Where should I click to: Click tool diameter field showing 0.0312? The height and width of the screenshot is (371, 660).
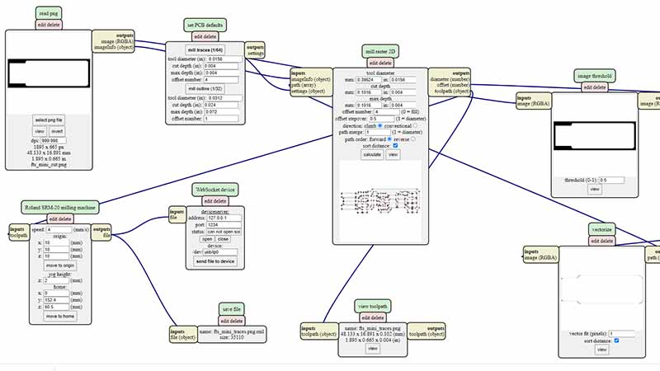point(224,98)
